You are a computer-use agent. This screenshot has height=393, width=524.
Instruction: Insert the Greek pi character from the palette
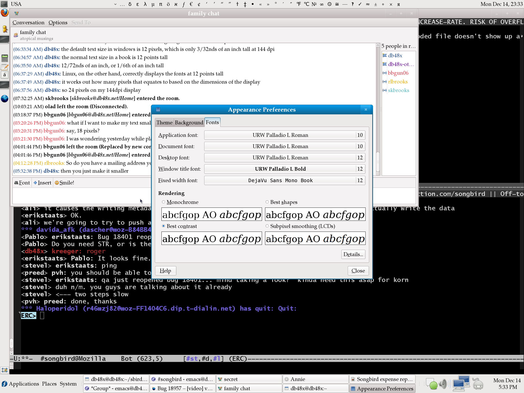160,4
